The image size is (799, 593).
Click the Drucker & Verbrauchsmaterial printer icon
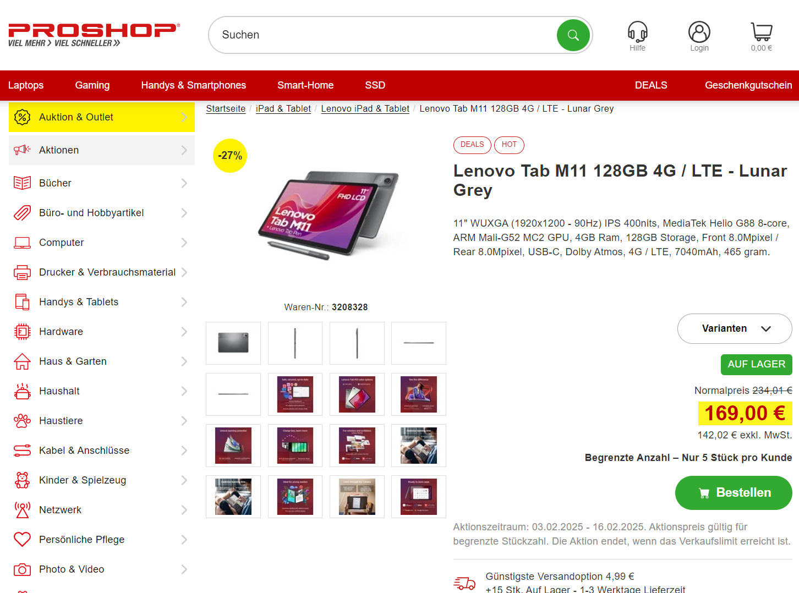pyautogui.click(x=22, y=272)
